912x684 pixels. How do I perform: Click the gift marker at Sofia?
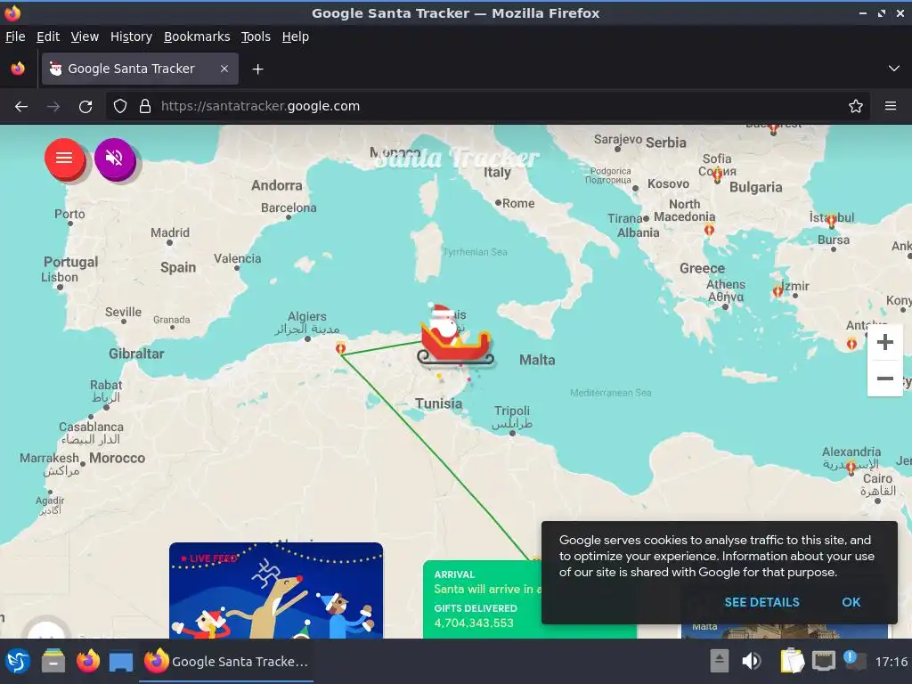[x=717, y=174]
